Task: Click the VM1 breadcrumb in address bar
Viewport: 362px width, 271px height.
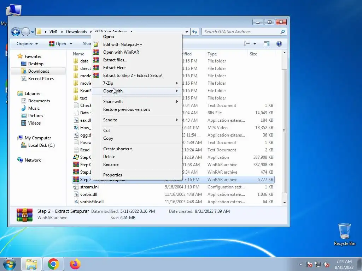Action: (x=54, y=32)
